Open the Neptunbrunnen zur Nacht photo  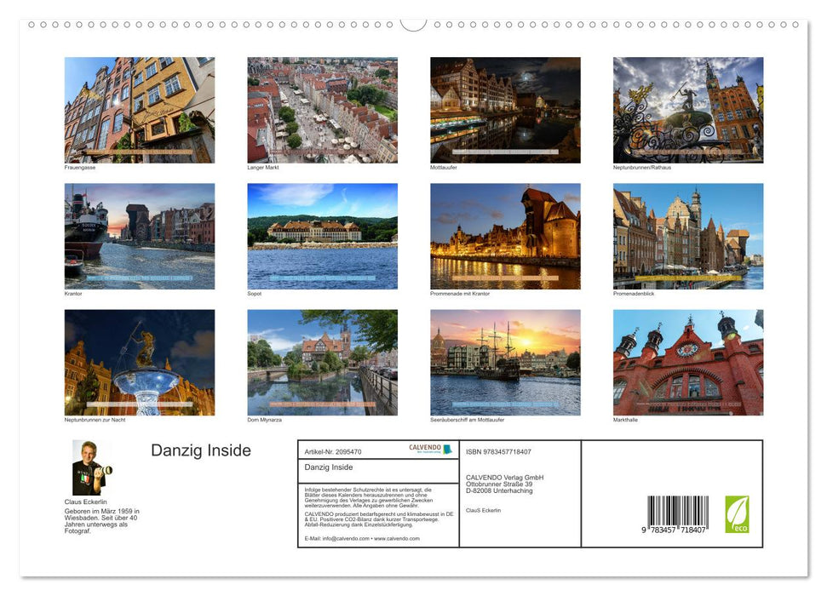point(140,361)
